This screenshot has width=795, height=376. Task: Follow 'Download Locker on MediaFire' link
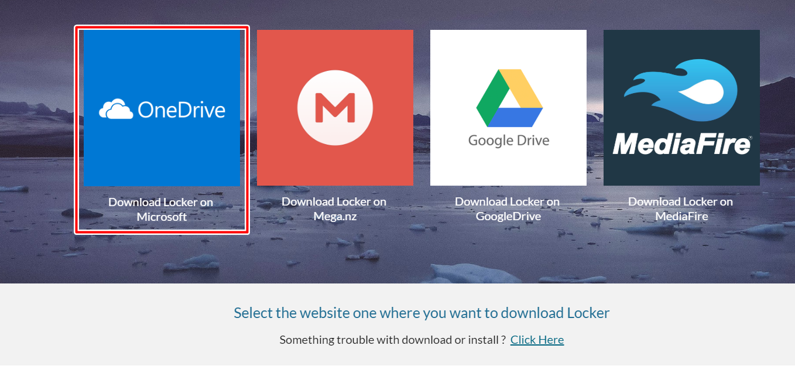coord(681,209)
